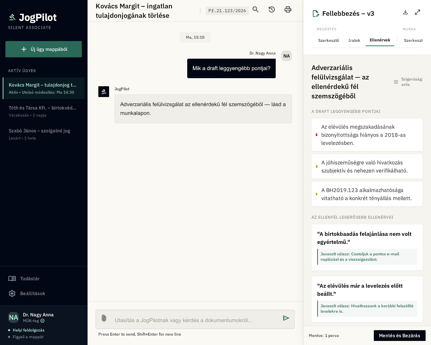The image size is (431, 345).
Task: Toggle Figyeli a mappát status
Action: (x=26, y=337)
